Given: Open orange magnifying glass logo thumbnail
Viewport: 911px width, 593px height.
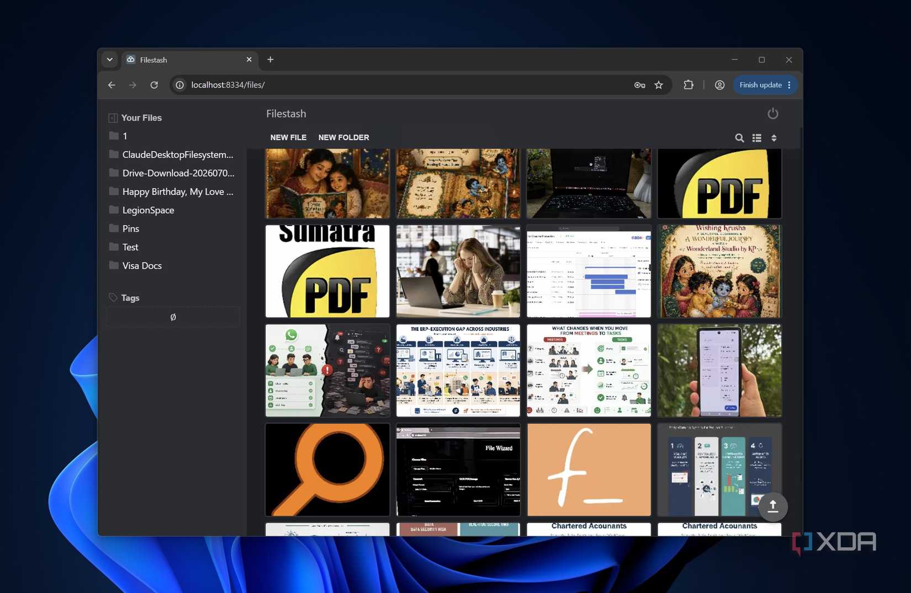Looking at the screenshot, I should click(x=327, y=469).
